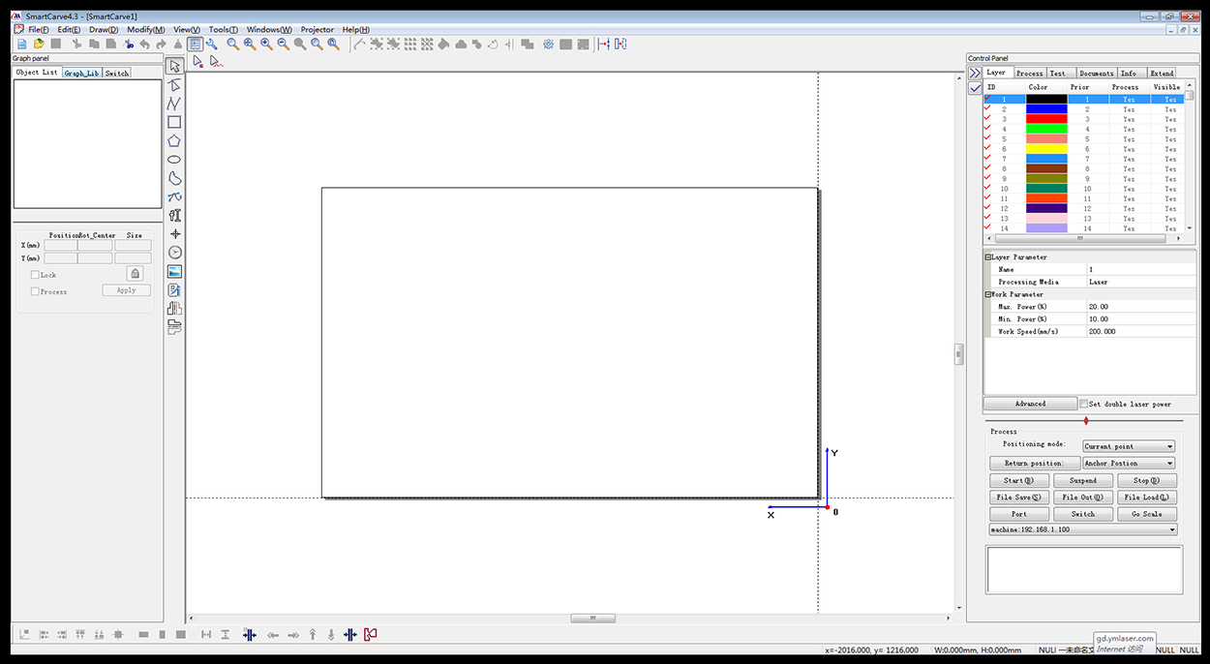Tick the Process checkbox in graph panel
The height and width of the screenshot is (664, 1210).
pyautogui.click(x=36, y=291)
